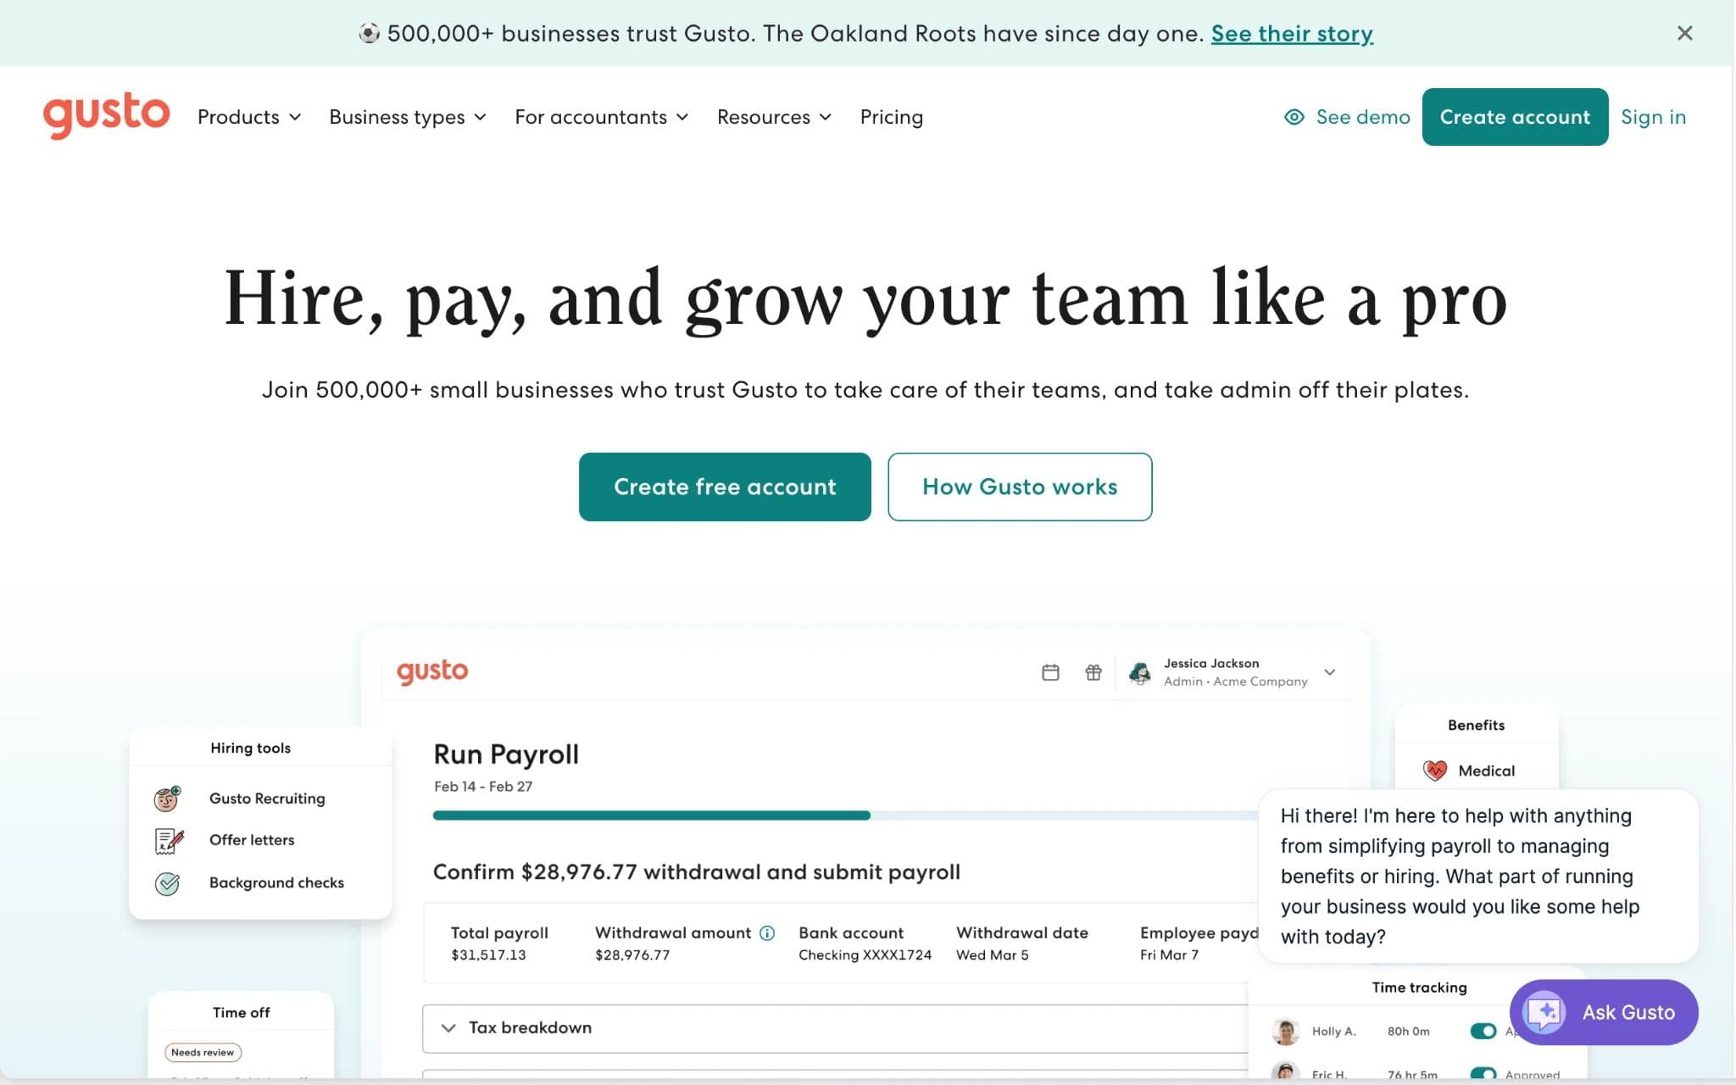Click the Checking XXXX1724 bank account text
This screenshot has width=1736, height=1085.
(x=865, y=955)
